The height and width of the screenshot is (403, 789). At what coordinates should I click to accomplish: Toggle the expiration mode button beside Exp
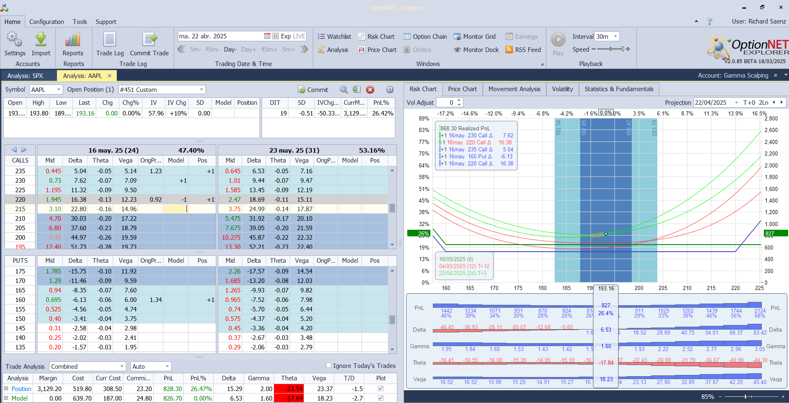click(276, 36)
